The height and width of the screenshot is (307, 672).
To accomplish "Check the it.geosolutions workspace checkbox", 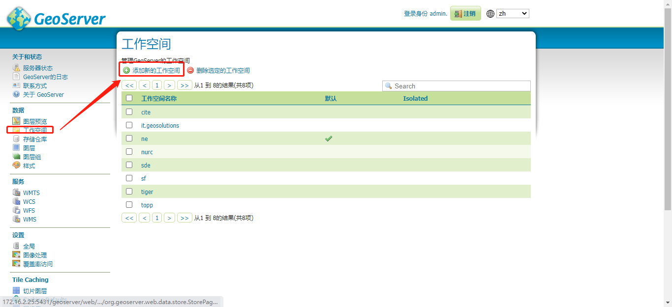I will click(x=129, y=125).
